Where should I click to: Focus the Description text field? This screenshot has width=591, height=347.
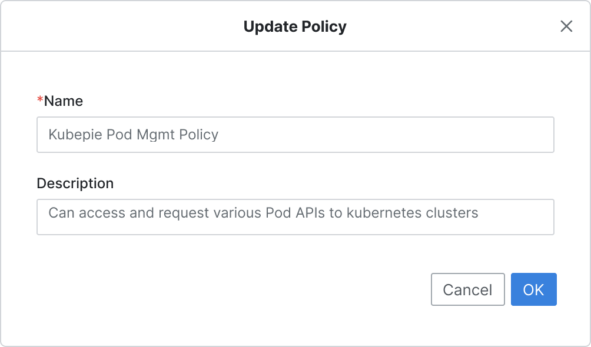click(x=295, y=217)
